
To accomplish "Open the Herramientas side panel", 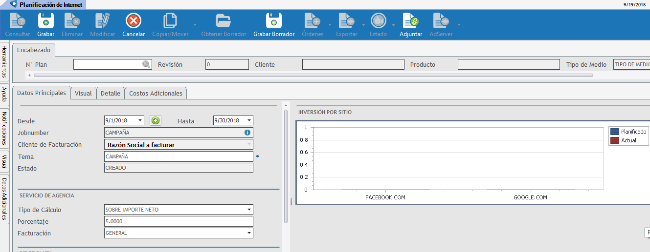I will [4, 61].
